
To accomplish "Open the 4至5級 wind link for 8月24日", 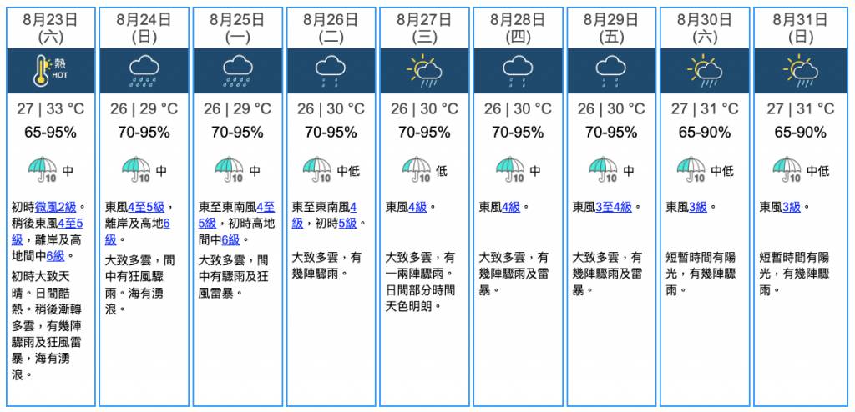I will [146, 207].
